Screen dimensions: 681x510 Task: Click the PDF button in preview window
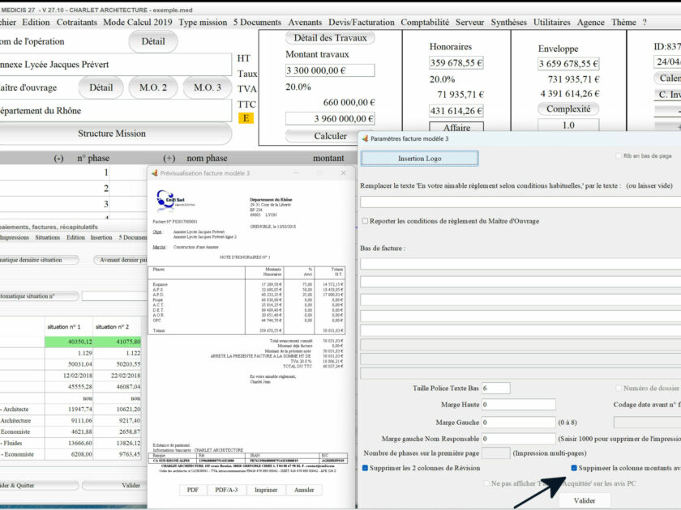(x=192, y=490)
